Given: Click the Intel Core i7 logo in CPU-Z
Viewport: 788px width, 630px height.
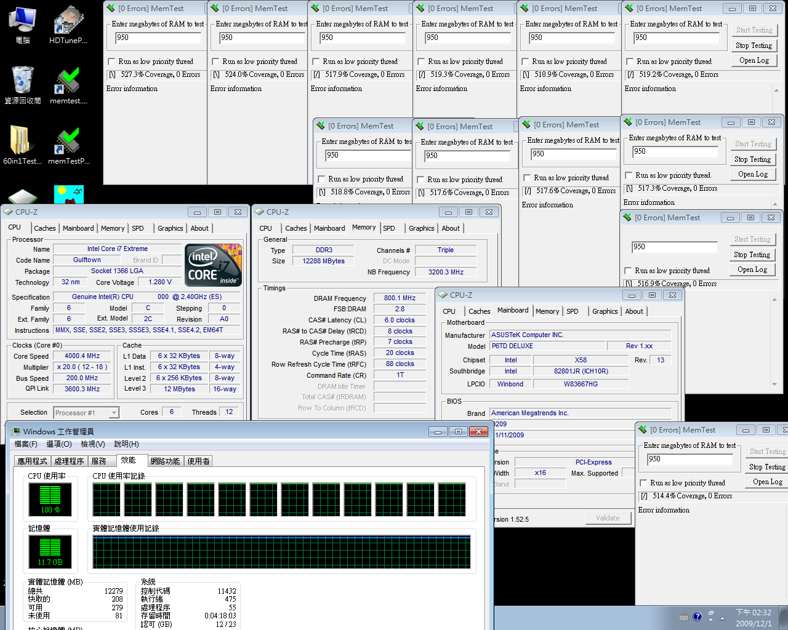Looking at the screenshot, I should click(213, 265).
